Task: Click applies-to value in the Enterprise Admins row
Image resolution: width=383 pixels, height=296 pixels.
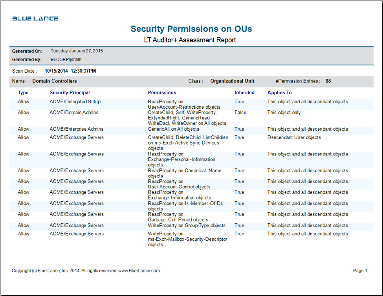Action: (308, 129)
